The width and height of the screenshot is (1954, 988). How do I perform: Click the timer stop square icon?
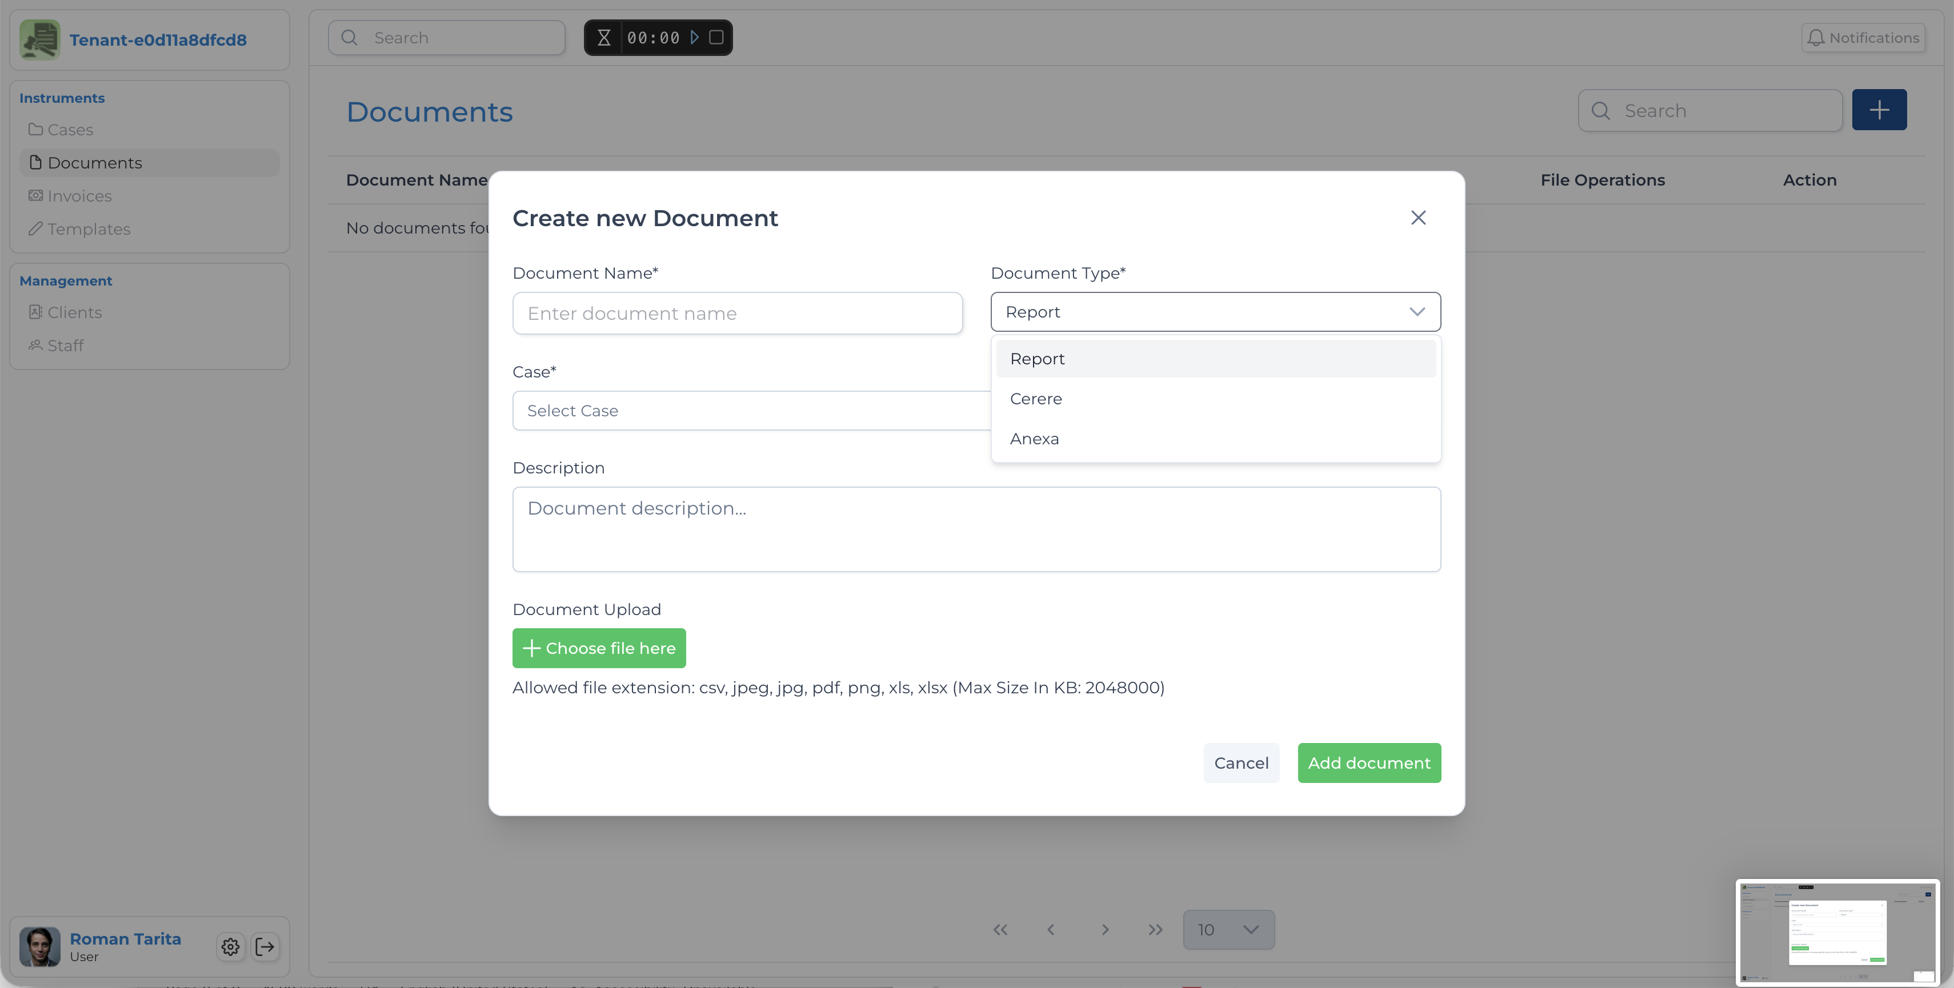715,37
